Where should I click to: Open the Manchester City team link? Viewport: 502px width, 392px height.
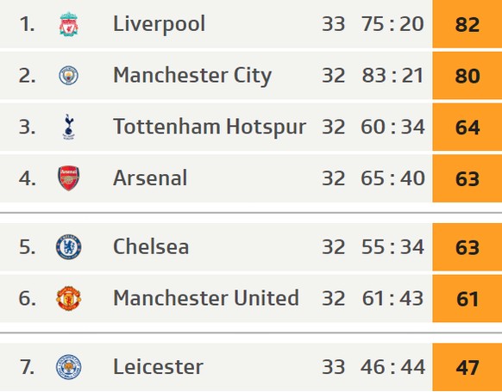click(x=192, y=76)
